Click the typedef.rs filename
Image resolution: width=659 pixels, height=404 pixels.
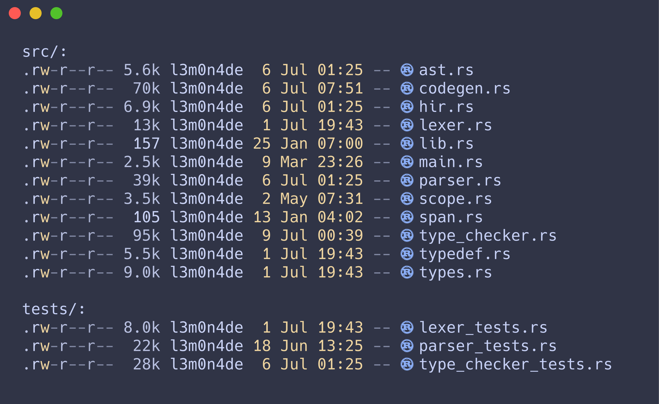pyautogui.click(x=465, y=254)
